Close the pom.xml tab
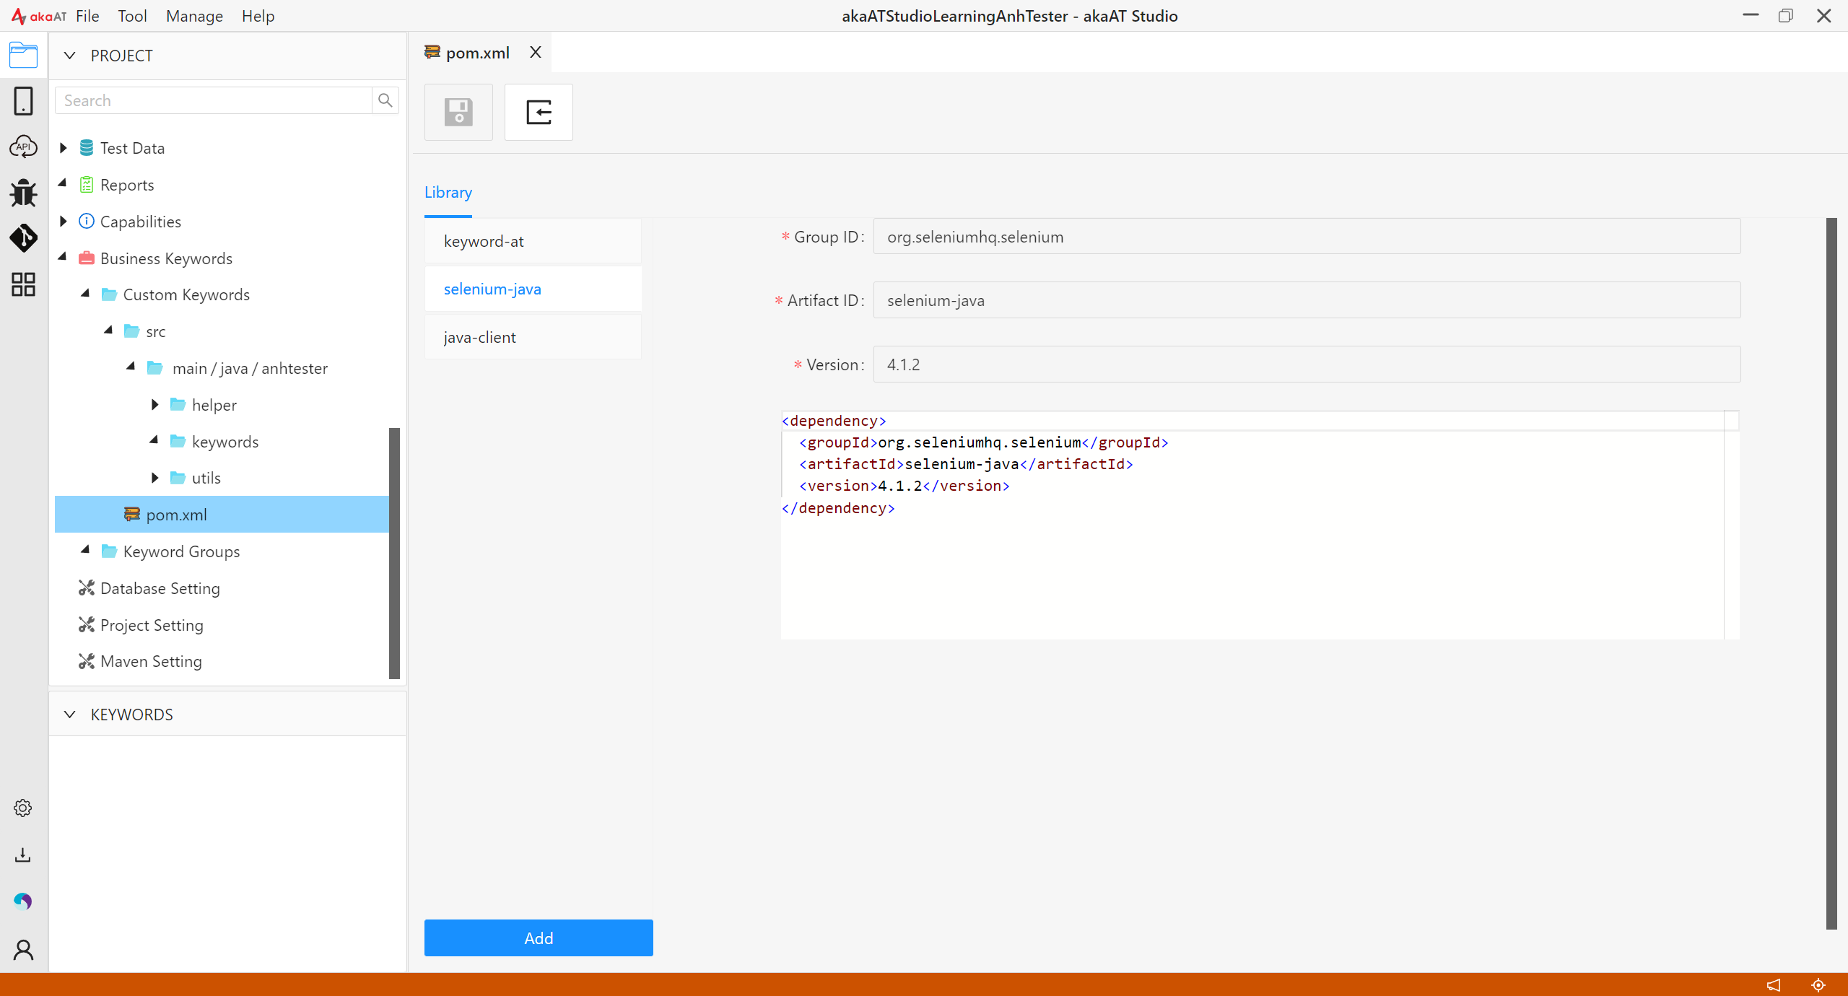 tap(536, 52)
